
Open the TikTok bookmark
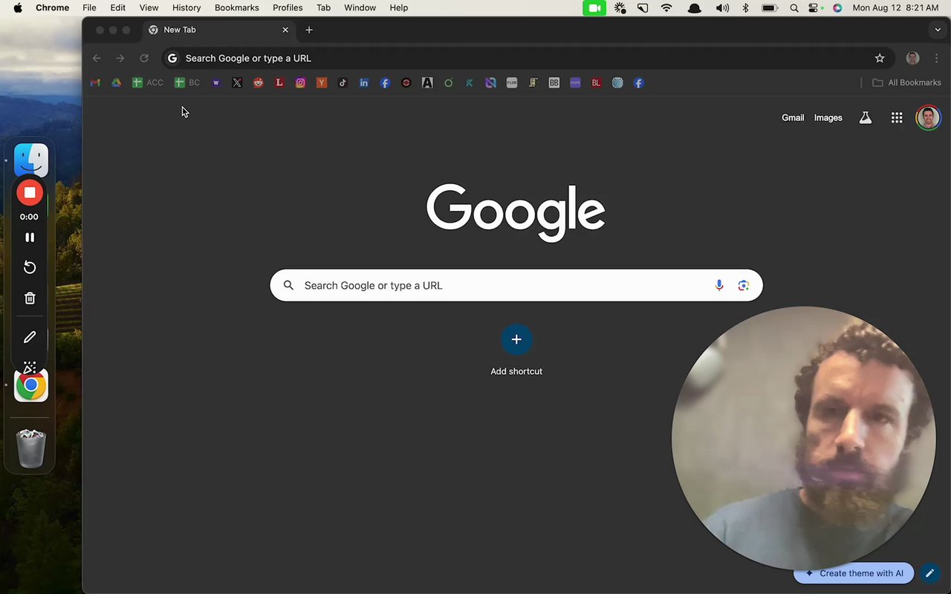343,83
